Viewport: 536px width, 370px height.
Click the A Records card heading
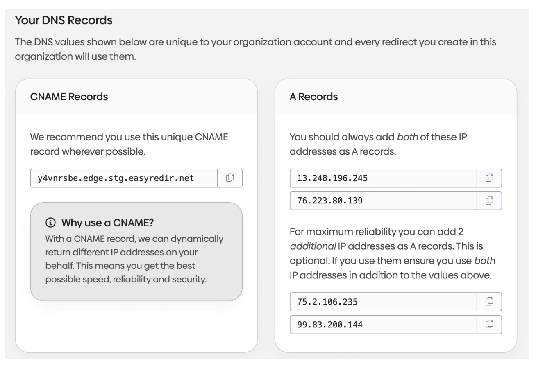click(313, 97)
